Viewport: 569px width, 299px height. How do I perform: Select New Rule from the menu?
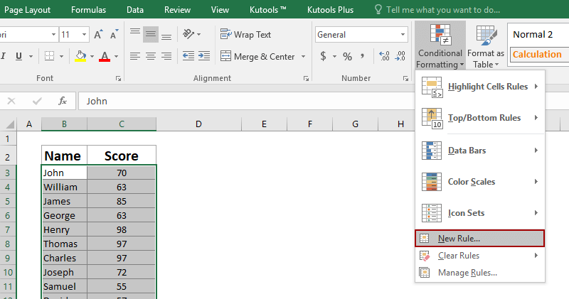(x=459, y=239)
